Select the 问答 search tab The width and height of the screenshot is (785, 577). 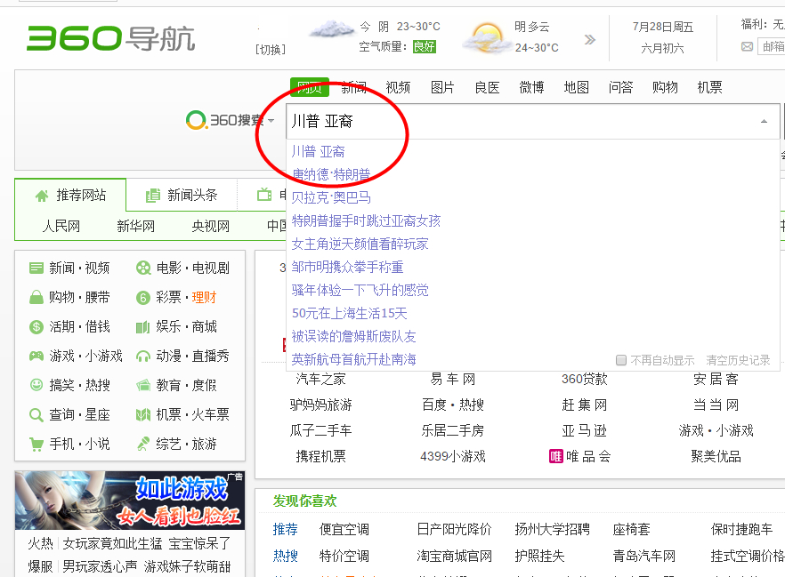coord(621,87)
